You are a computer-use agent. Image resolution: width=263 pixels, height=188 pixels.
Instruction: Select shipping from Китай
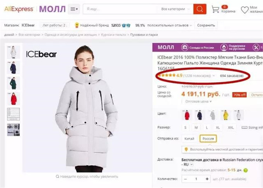(189, 139)
